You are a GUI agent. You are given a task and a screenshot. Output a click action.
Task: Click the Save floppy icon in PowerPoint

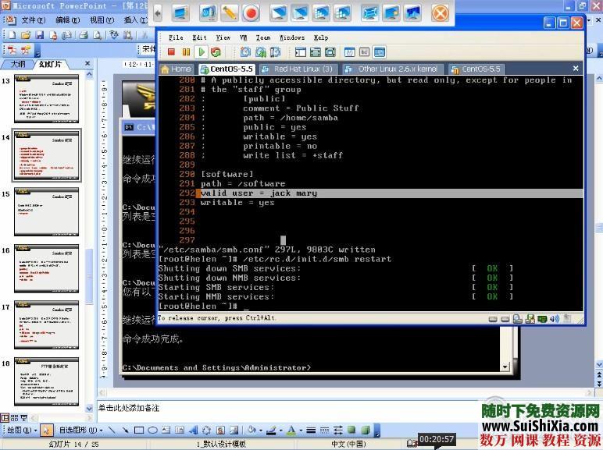[x=39, y=35]
